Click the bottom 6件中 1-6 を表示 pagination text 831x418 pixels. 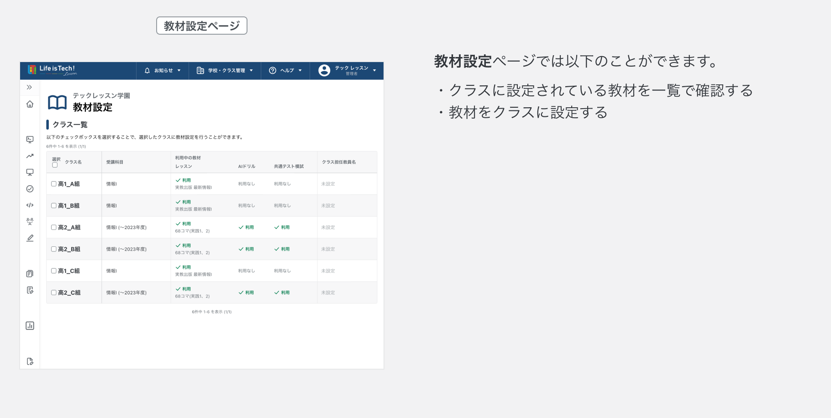point(211,312)
